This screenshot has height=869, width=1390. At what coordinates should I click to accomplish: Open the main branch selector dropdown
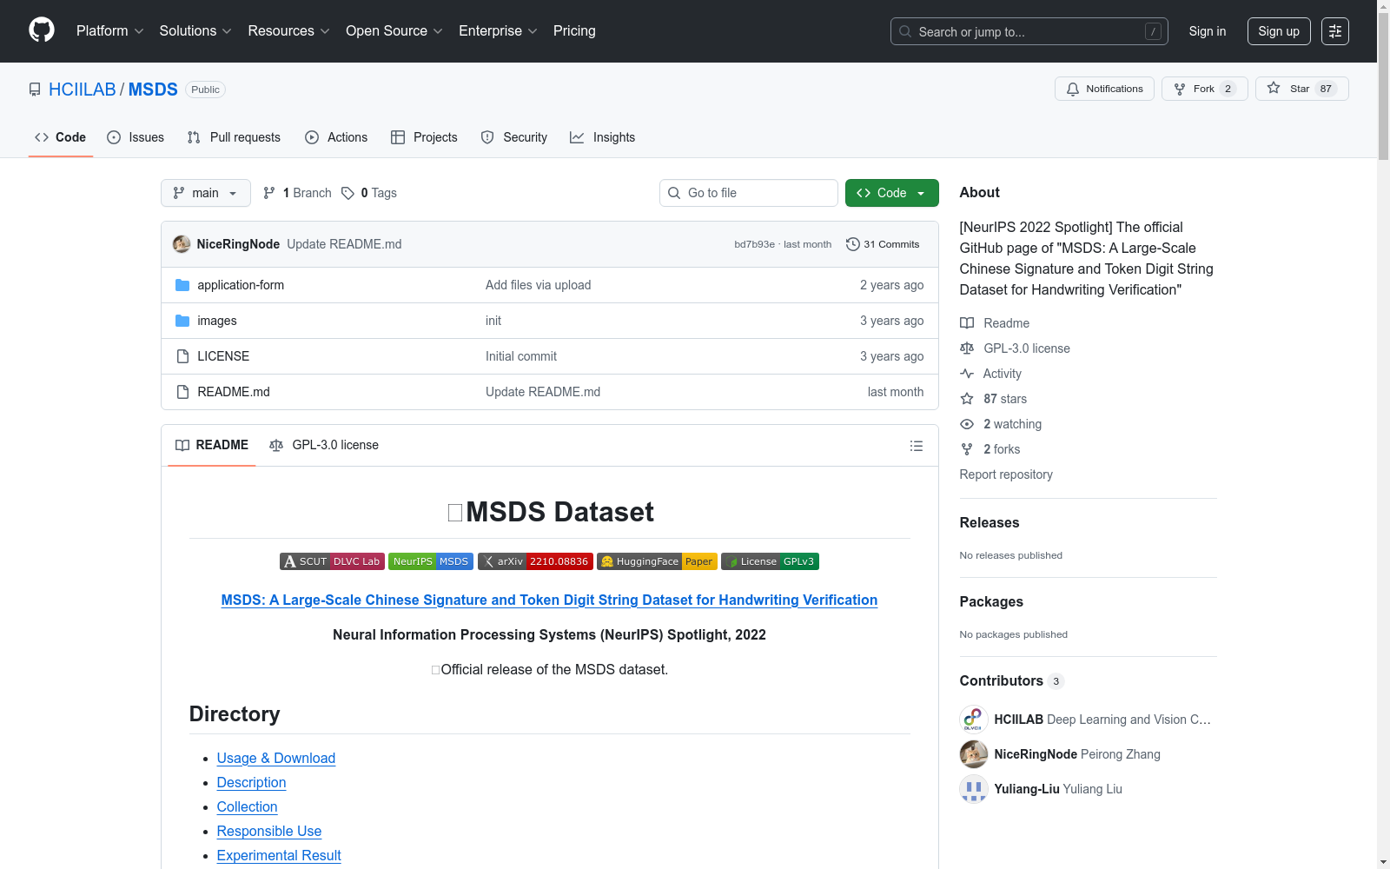[x=206, y=193]
